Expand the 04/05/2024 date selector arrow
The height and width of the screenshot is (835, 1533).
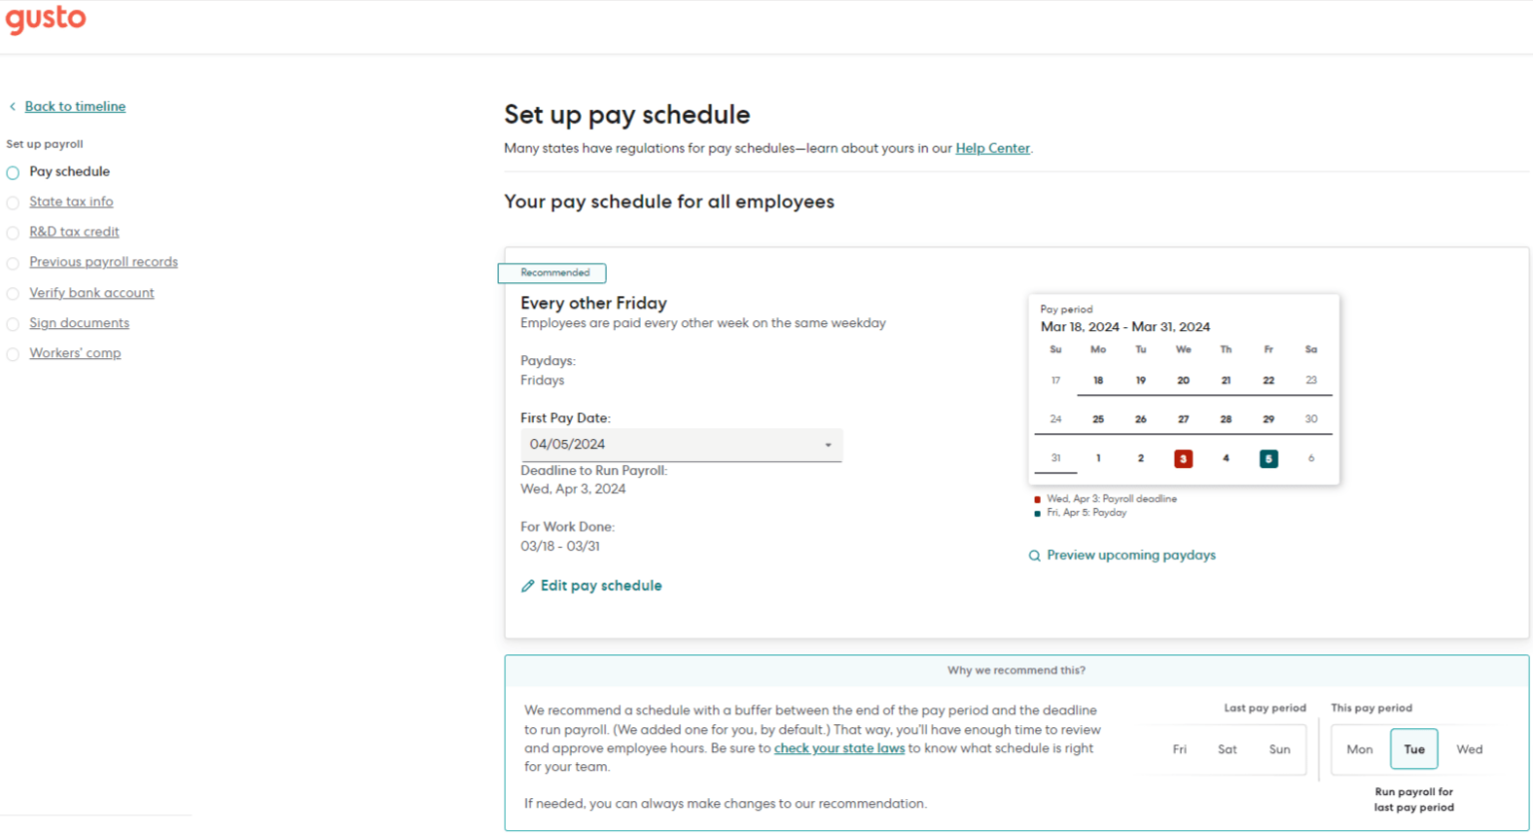827,444
